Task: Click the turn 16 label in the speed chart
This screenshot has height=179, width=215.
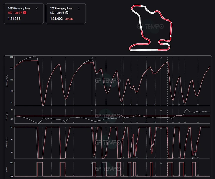Action: [x=198, y=105]
